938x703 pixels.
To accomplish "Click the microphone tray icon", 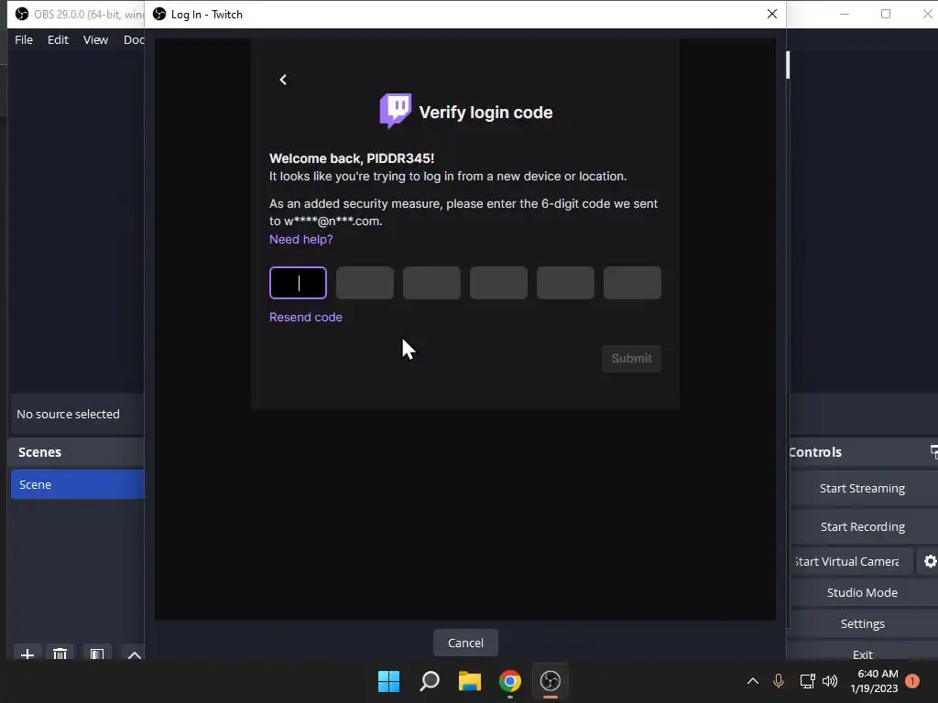I will 779,681.
